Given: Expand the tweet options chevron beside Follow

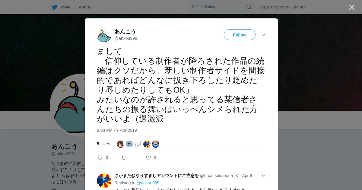Looking at the screenshot, I should pos(263,35).
